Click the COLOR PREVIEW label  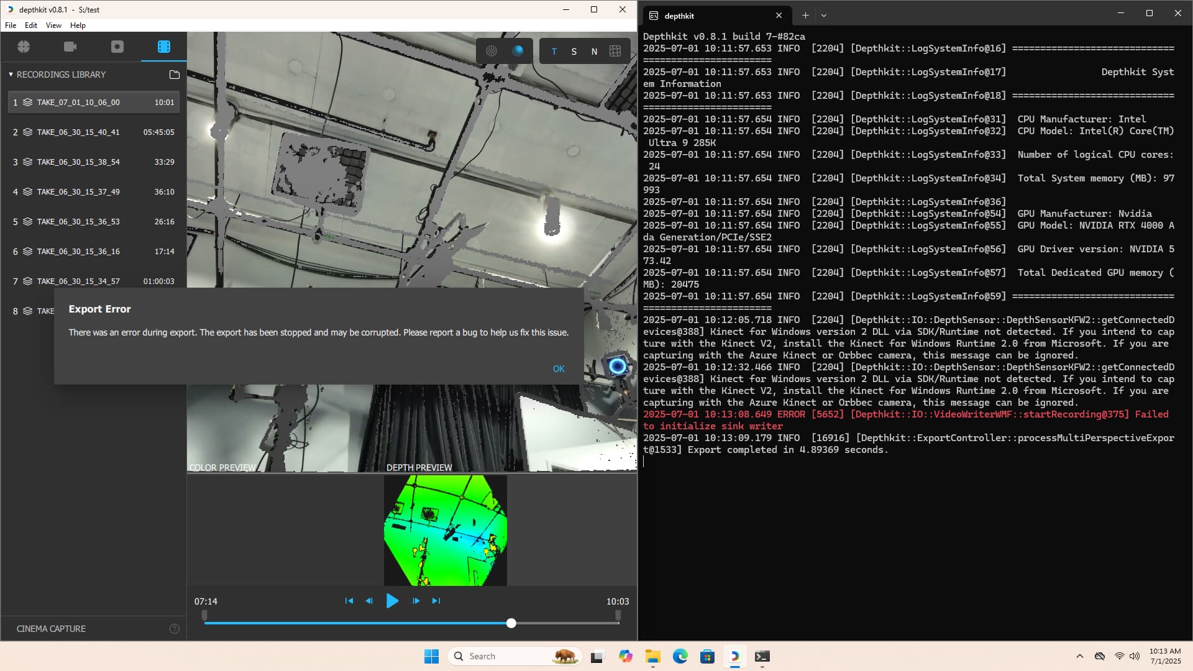[222, 467]
